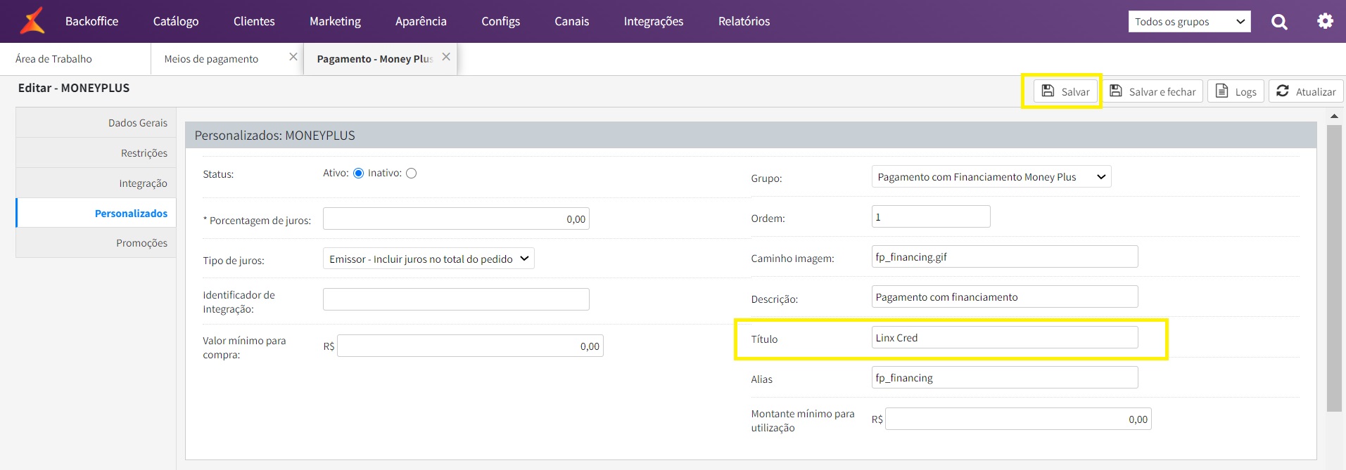
Task: Click Salvar e fechar button
Action: coord(1153,91)
